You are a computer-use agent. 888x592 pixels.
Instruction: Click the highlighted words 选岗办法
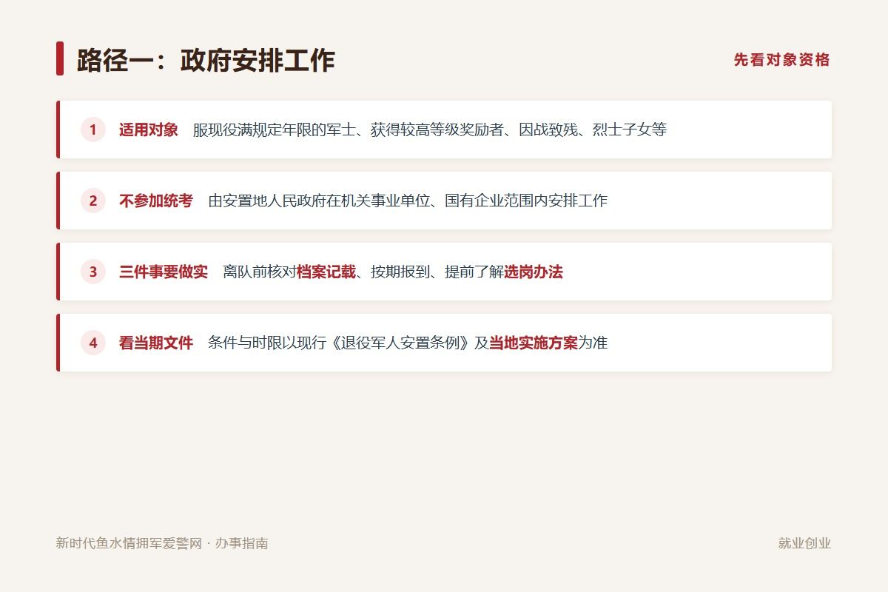coord(534,272)
